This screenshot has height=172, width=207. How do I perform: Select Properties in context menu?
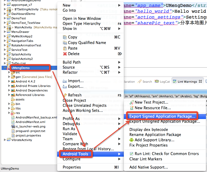point(90,167)
